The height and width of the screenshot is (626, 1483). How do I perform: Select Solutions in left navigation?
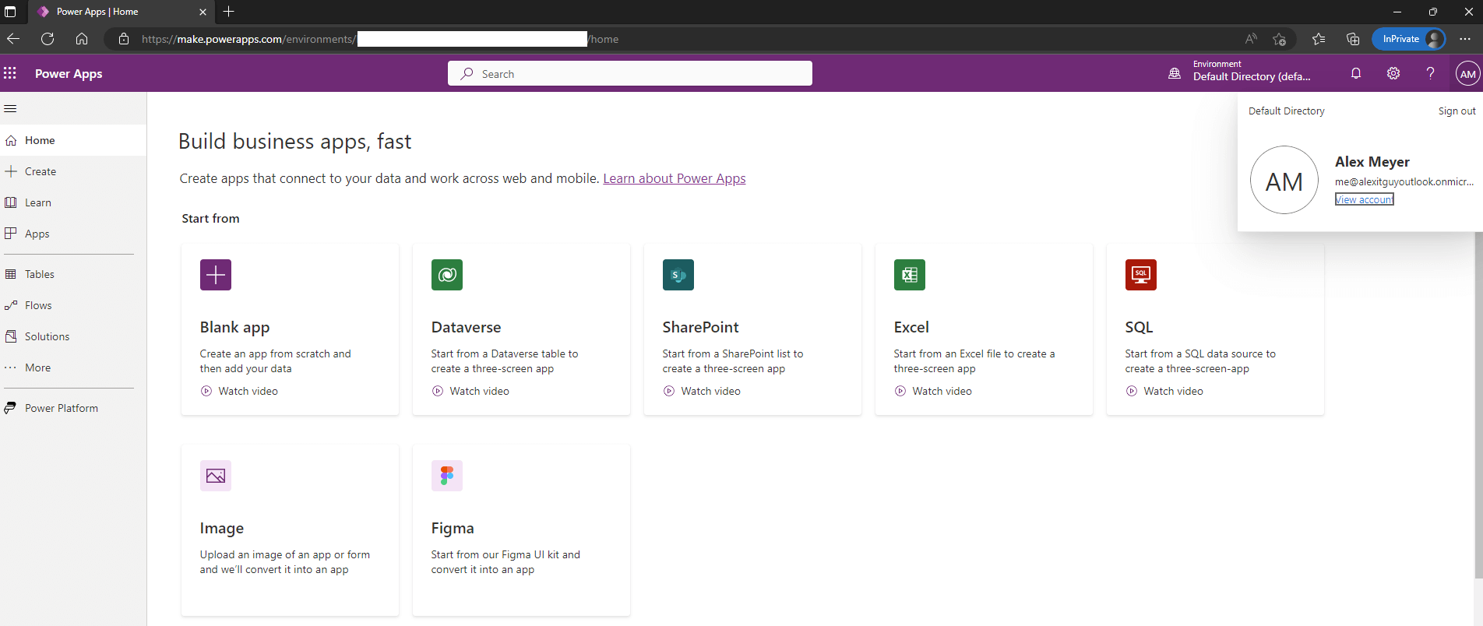point(73,336)
